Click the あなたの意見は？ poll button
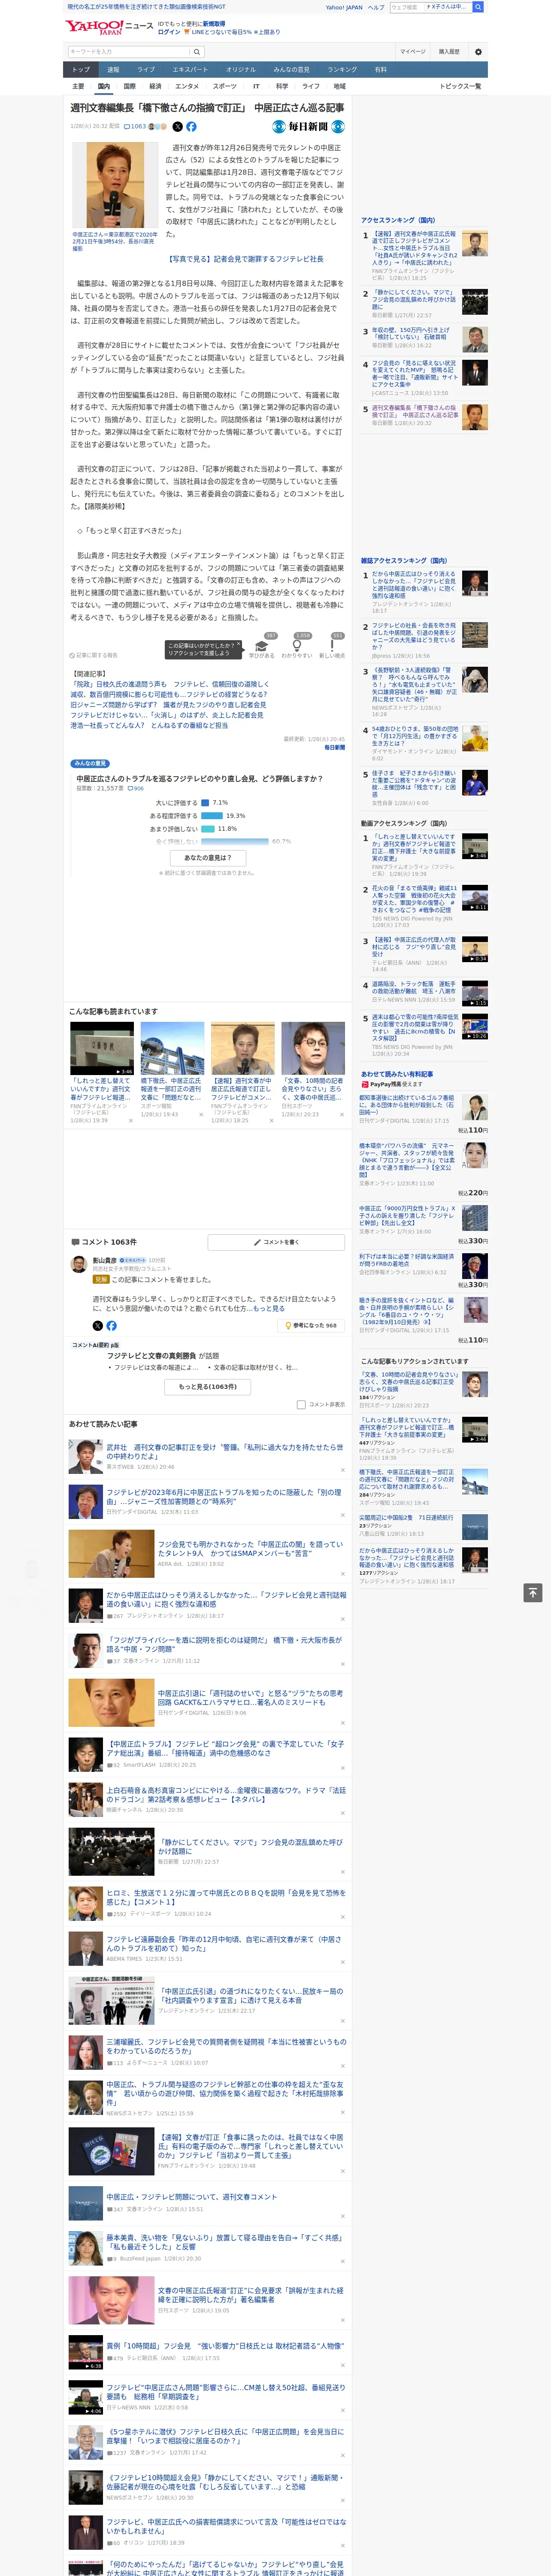This screenshot has height=2576, width=551. (208, 857)
